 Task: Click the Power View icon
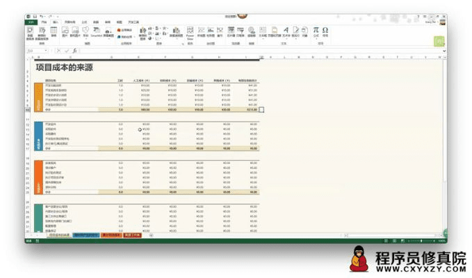point(190,31)
